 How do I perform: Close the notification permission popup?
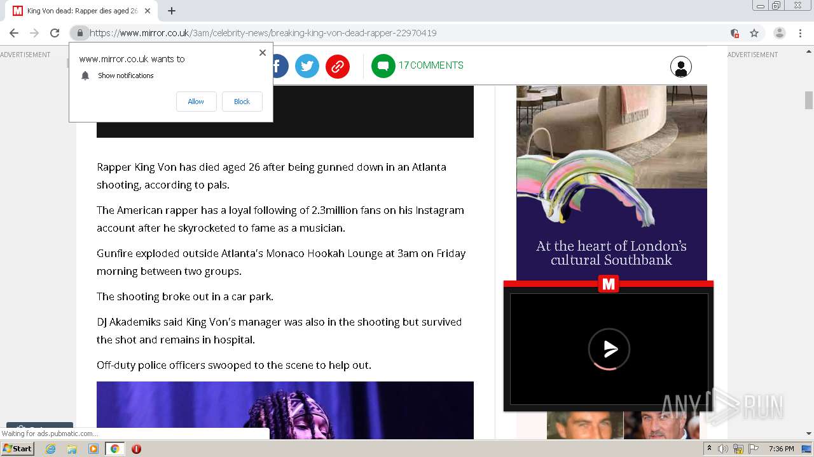[263, 53]
